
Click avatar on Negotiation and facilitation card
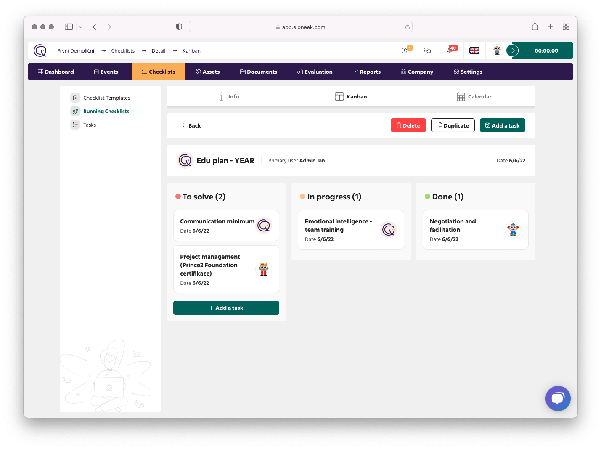click(513, 230)
